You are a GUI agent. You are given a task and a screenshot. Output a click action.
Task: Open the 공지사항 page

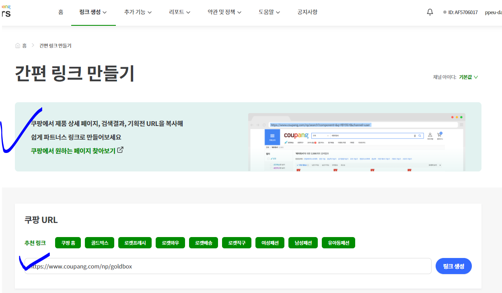coord(307,12)
